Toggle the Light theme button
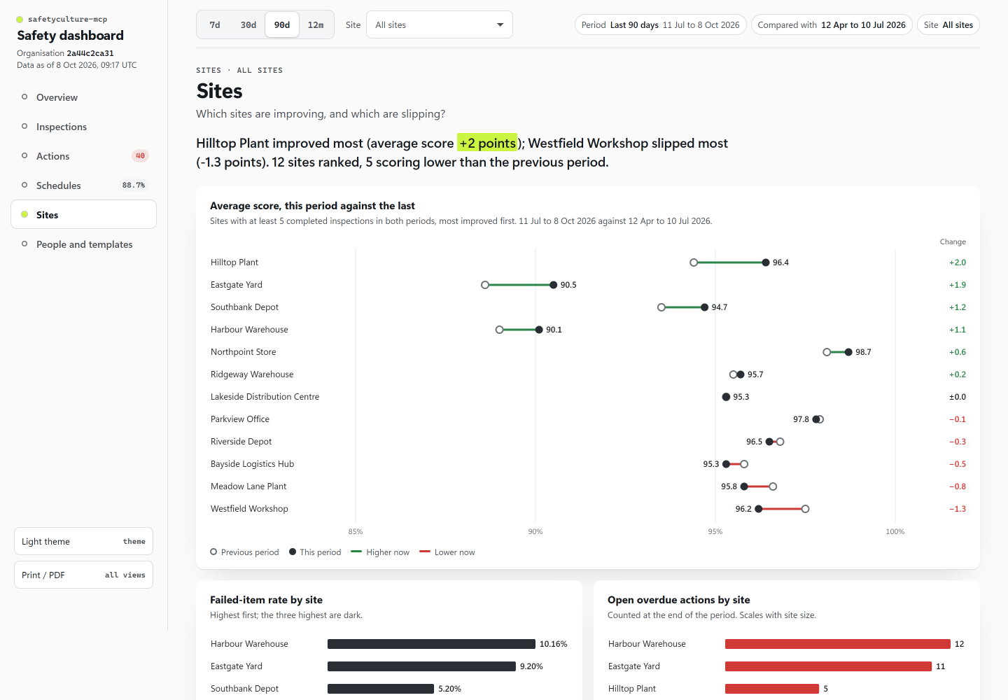The width and height of the screenshot is (1008, 700). point(83,541)
